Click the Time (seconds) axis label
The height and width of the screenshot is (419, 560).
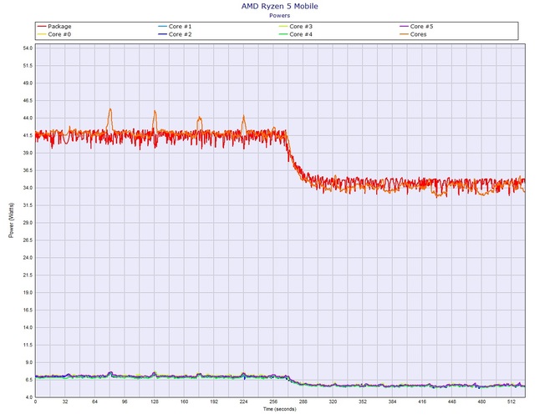click(x=280, y=409)
